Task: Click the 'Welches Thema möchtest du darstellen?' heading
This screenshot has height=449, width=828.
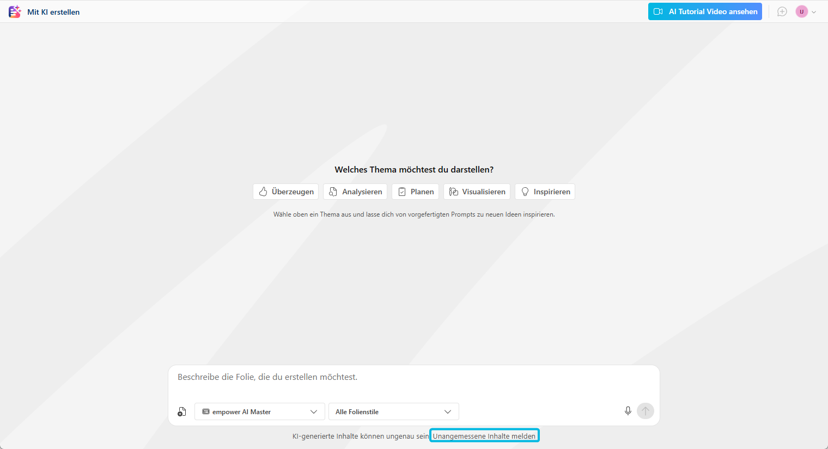Action: 414,170
